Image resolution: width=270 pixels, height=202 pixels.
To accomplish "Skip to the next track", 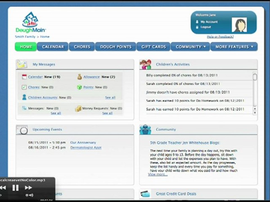I will (x=28, y=188).
